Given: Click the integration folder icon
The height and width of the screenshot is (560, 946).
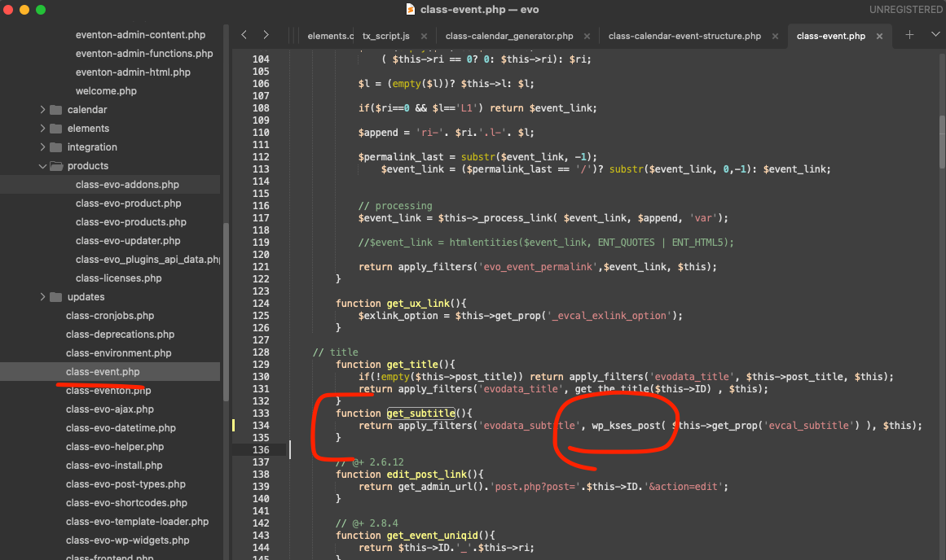Looking at the screenshot, I should point(56,147).
